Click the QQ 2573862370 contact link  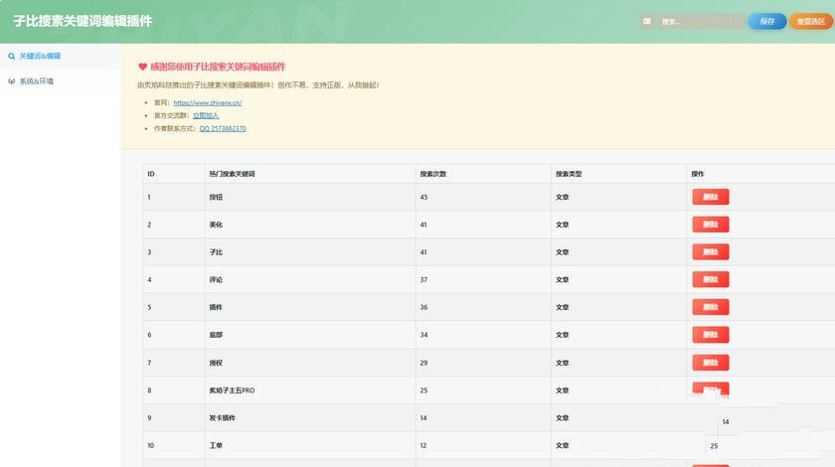tap(223, 128)
